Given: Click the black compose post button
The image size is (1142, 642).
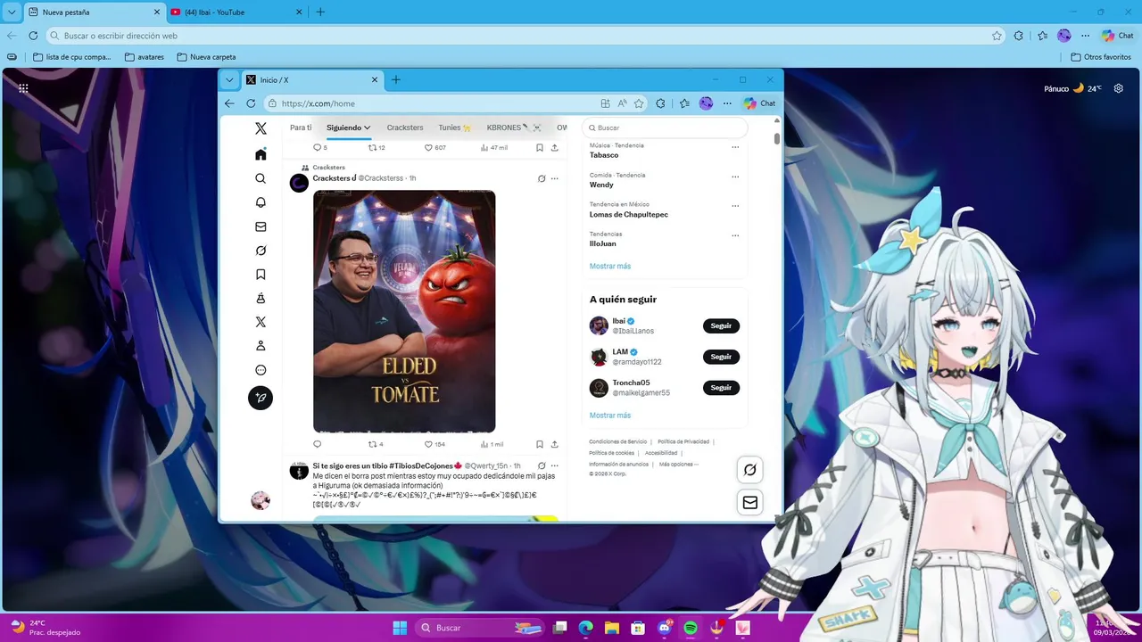Looking at the screenshot, I should tap(261, 398).
